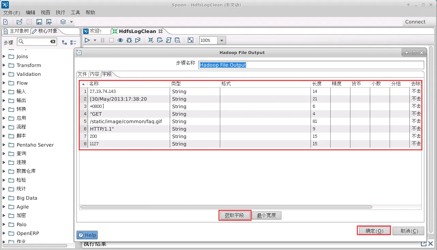Open the 工具 menu
The height and width of the screenshot is (250, 437).
tap(75, 13)
